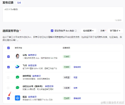Click 撤销授权 link for Feishu

click(77, 67)
